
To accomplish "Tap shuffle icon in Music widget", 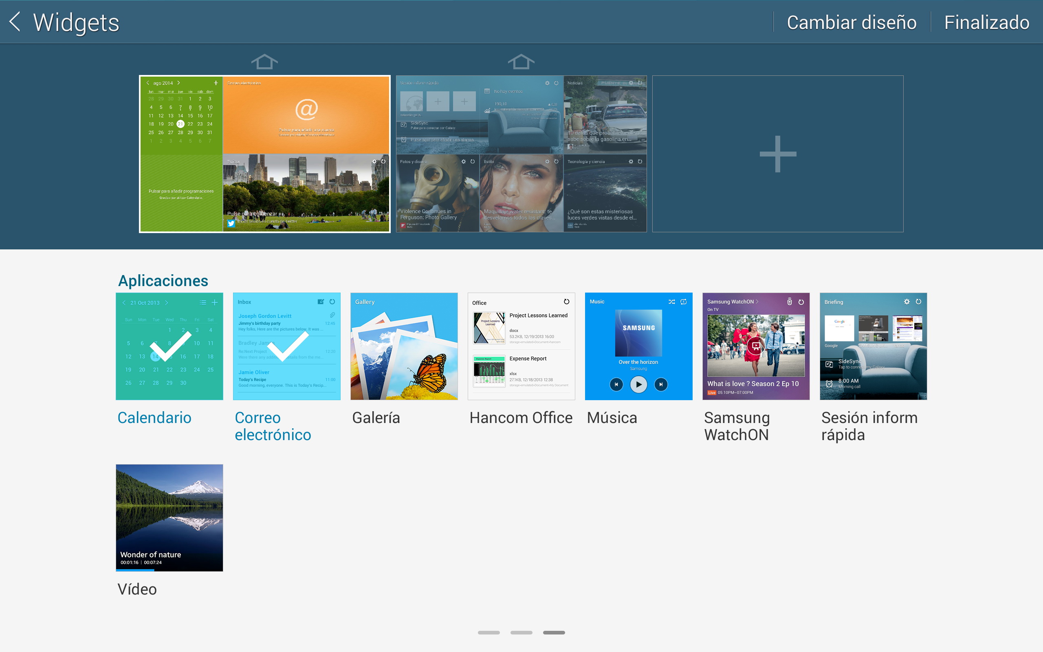I will [671, 302].
